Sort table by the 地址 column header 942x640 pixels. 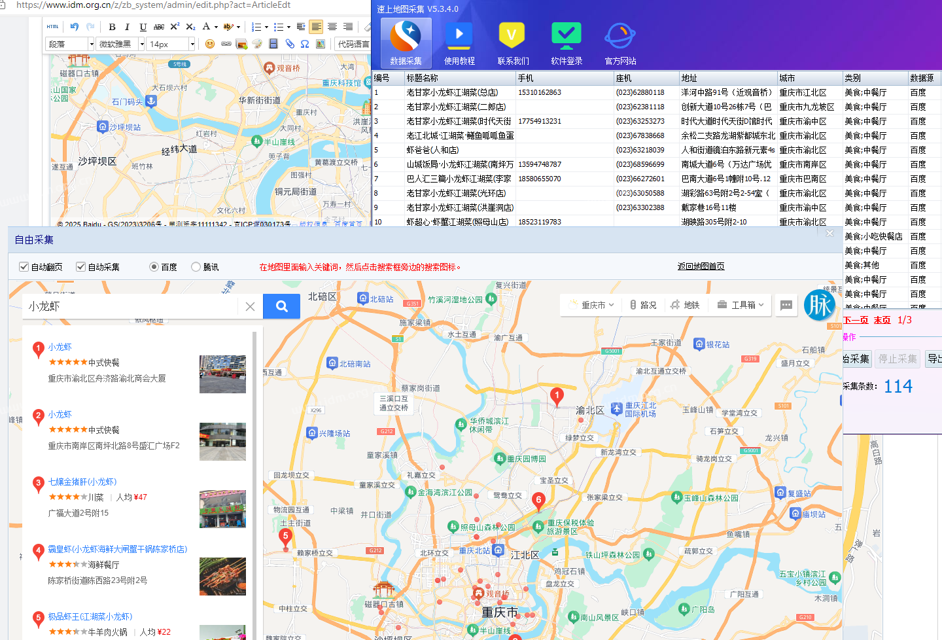click(x=728, y=78)
